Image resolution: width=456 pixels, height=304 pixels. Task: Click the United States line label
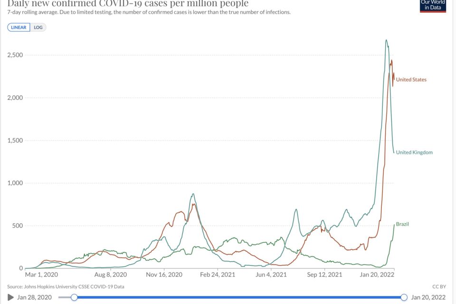pyautogui.click(x=411, y=80)
